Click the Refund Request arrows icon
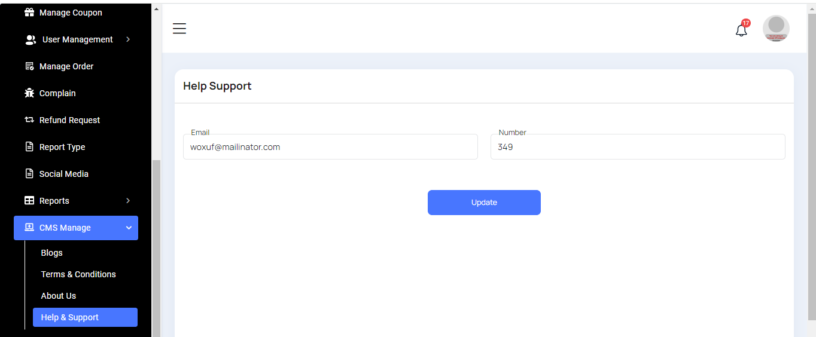Screen dimensions: 816x337 pyautogui.click(x=29, y=120)
